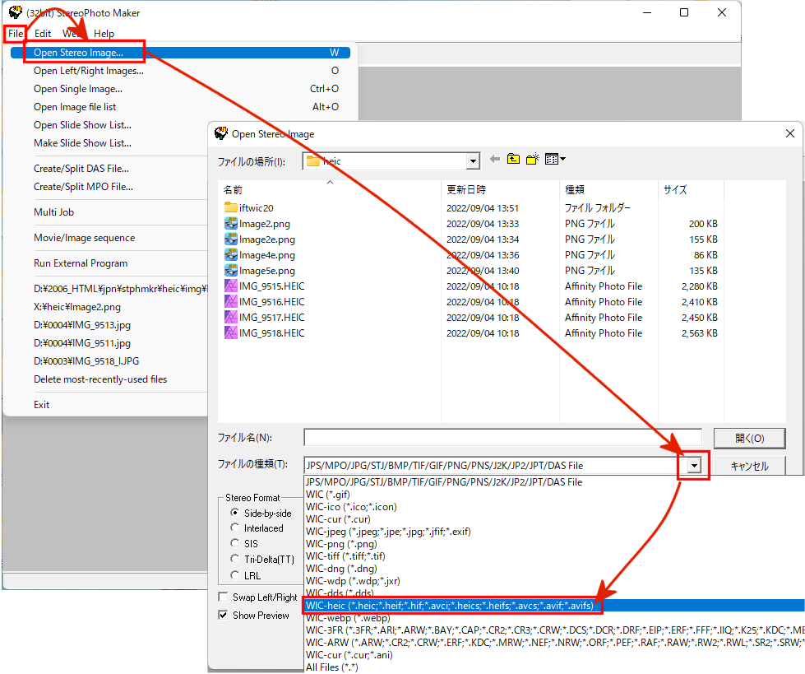Open recent file D:¥0003¥IMG_9518_l.JPG

86,361
